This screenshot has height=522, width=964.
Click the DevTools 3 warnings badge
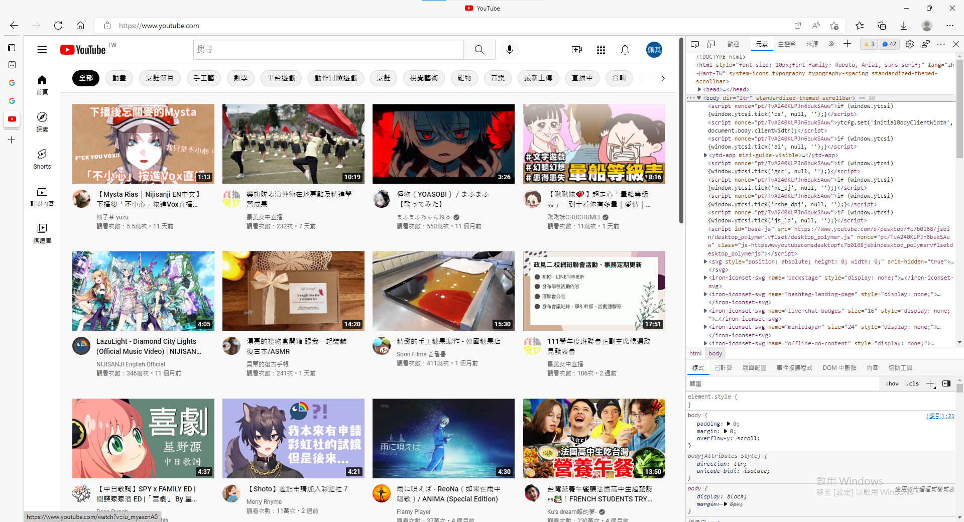[869, 44]
